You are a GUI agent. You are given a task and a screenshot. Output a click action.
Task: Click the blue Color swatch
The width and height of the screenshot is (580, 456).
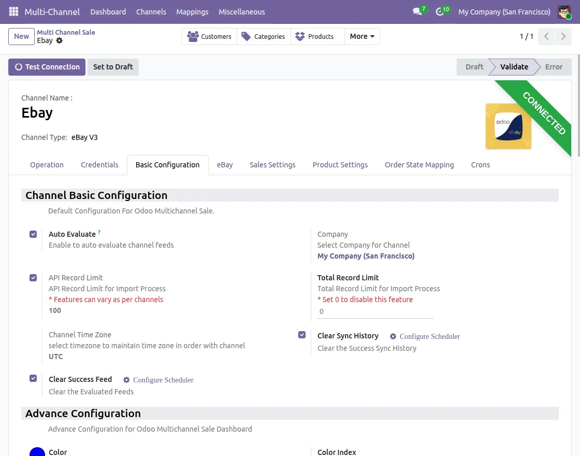[37, 452]
